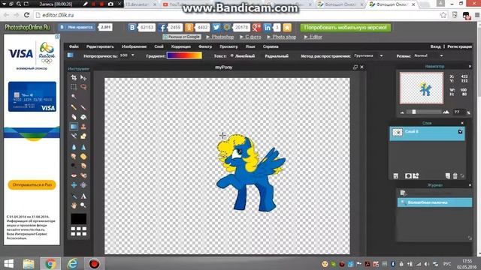This screenshot has width=481, height=270.
Task: Open the Справка menu
Action: click(x=271, y=46)
